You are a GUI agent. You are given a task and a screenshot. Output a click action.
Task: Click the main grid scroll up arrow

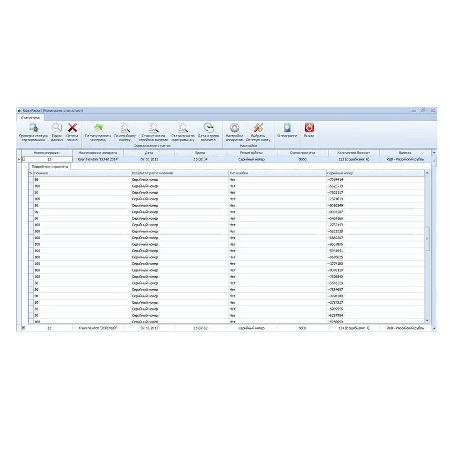click(434, 153)
